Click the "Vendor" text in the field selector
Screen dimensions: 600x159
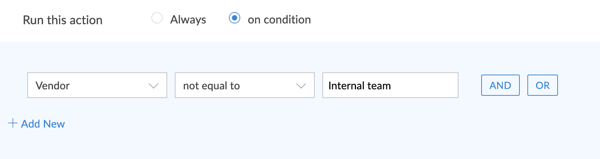pyautogui.click(x=53, y=86)
